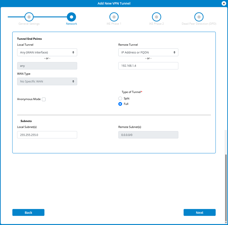The width and height of the screenshot is (228, 225).
Task: Click the remote tunnel IP address field
Action: point(148,66)
